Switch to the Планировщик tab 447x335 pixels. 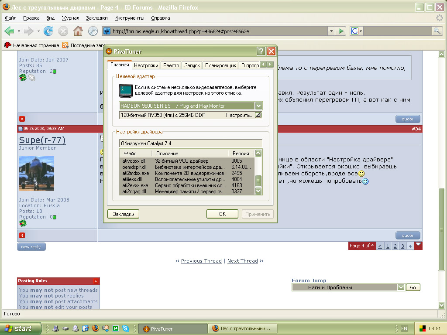(220, 65)
